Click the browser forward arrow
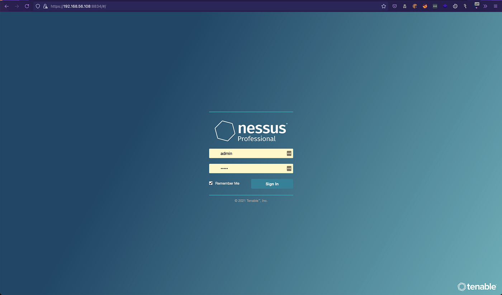 [x=16, y=6]
